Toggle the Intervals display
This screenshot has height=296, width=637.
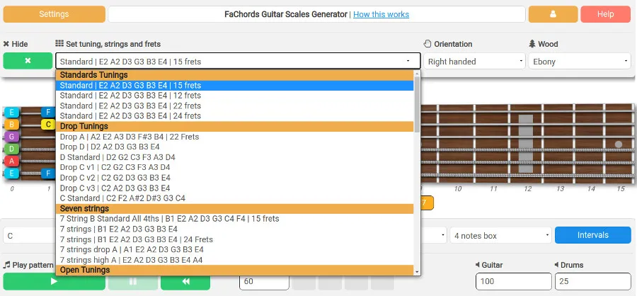click(592, 235)
